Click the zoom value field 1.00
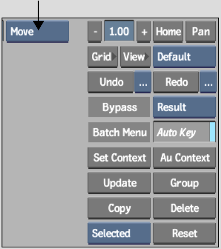The width and height of the screenshot is (221, 249). (119, 32)
